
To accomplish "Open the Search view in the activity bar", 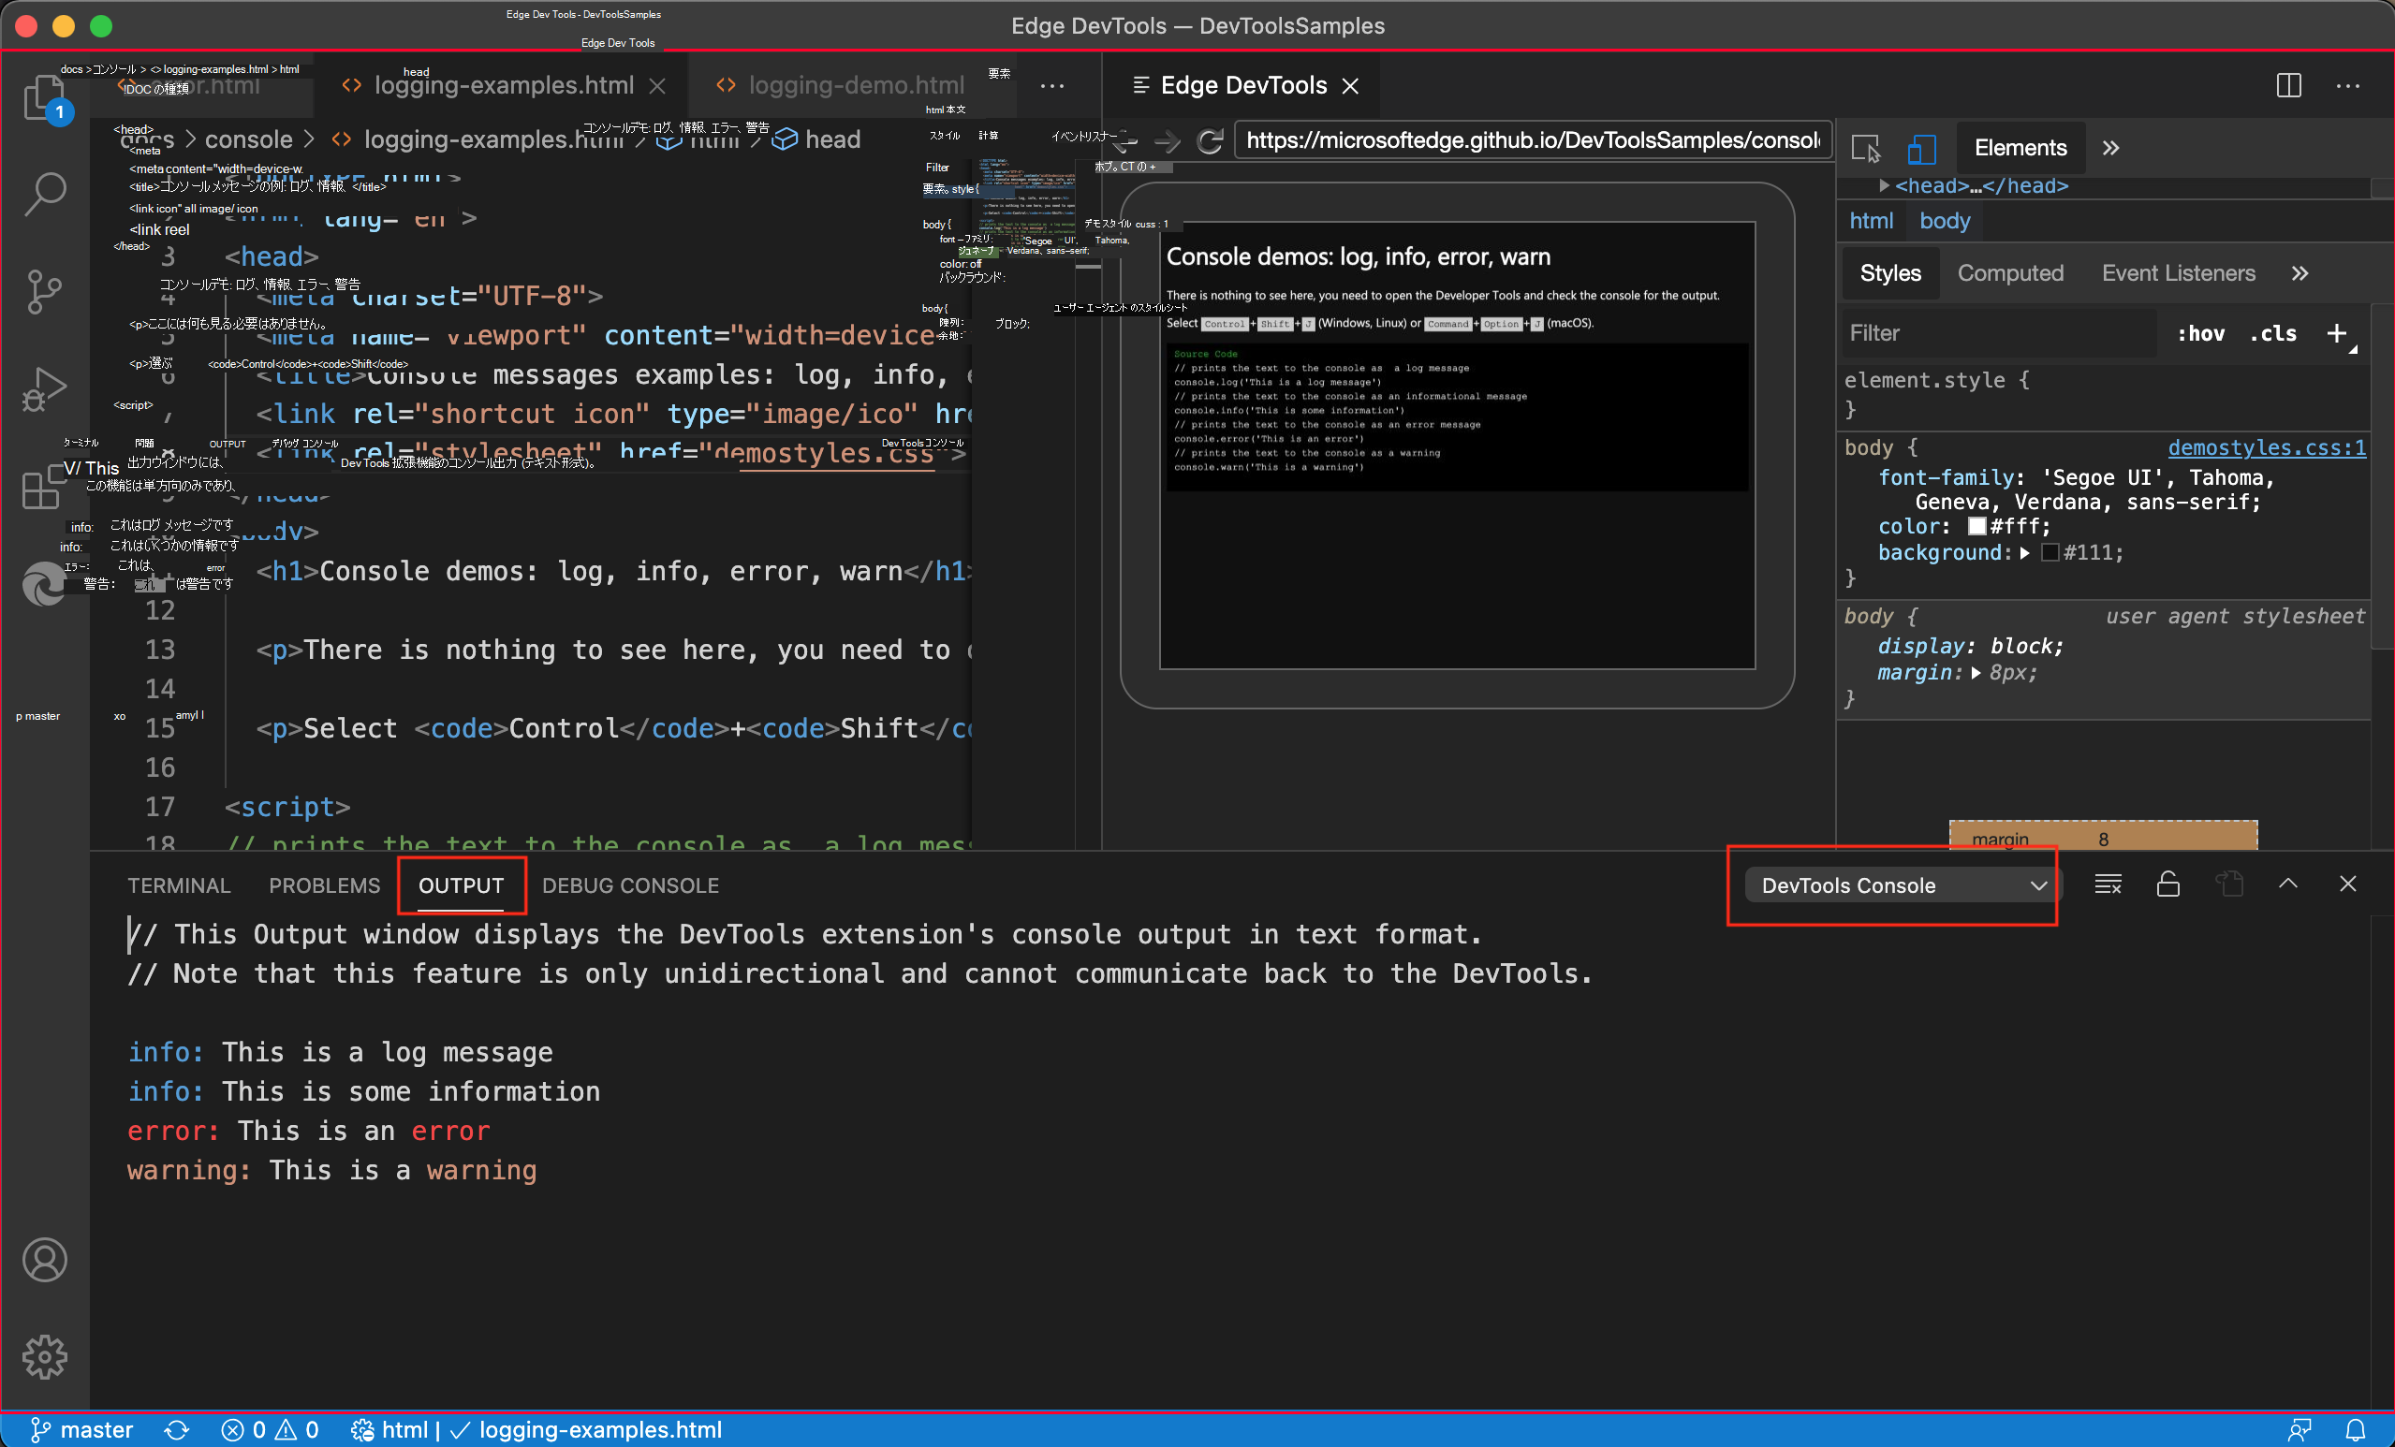I will point(45,194).
